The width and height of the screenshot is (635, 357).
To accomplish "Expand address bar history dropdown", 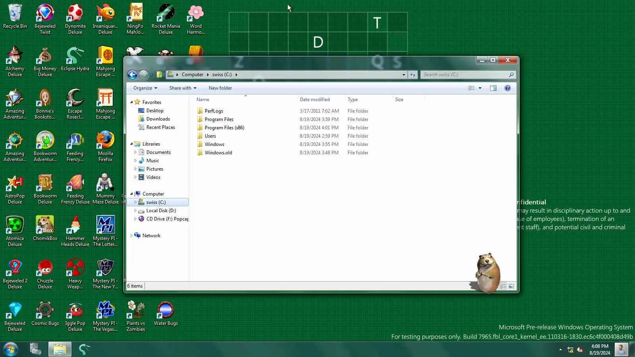I will (x=404, y=75).
